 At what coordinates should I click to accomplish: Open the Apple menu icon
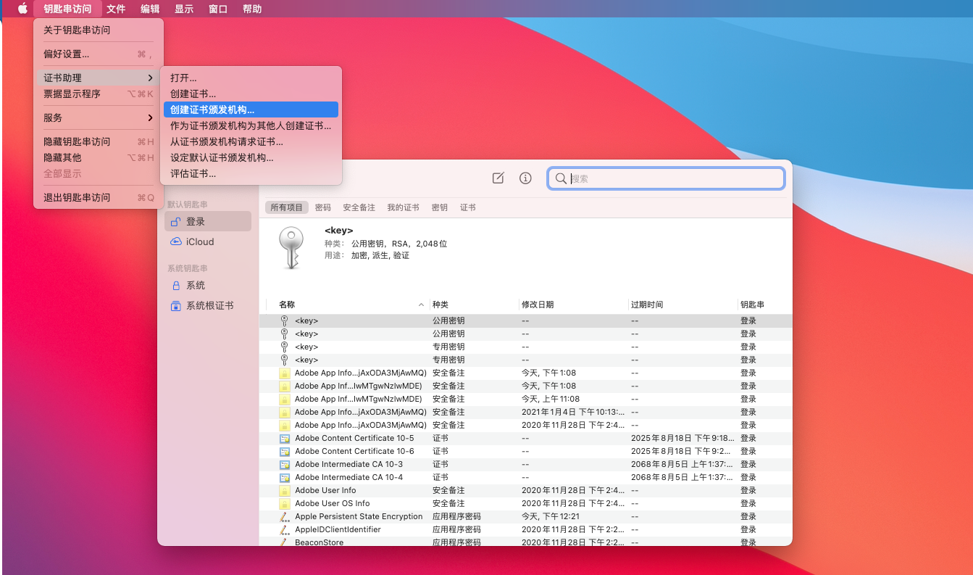click(22, 9)
